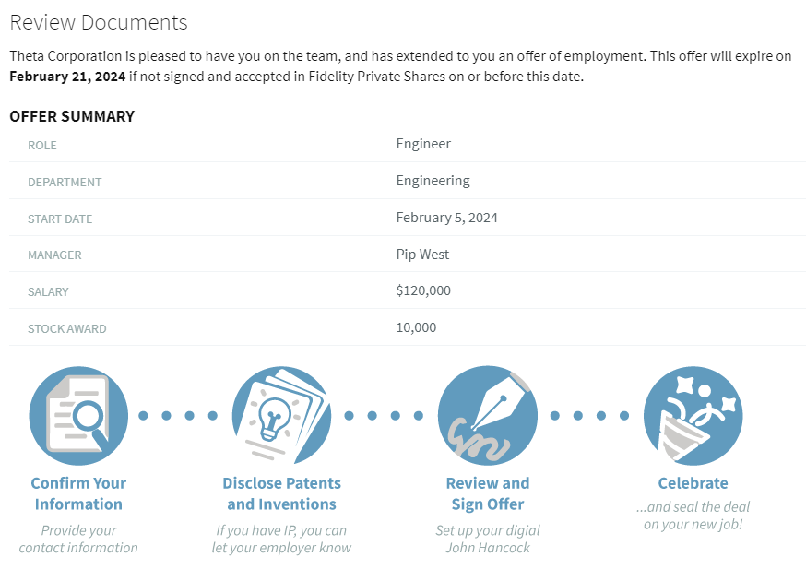This screenshot has height=569, width=806.
Task: Click the manager name Pip West
Action: (x=422, y=255)
